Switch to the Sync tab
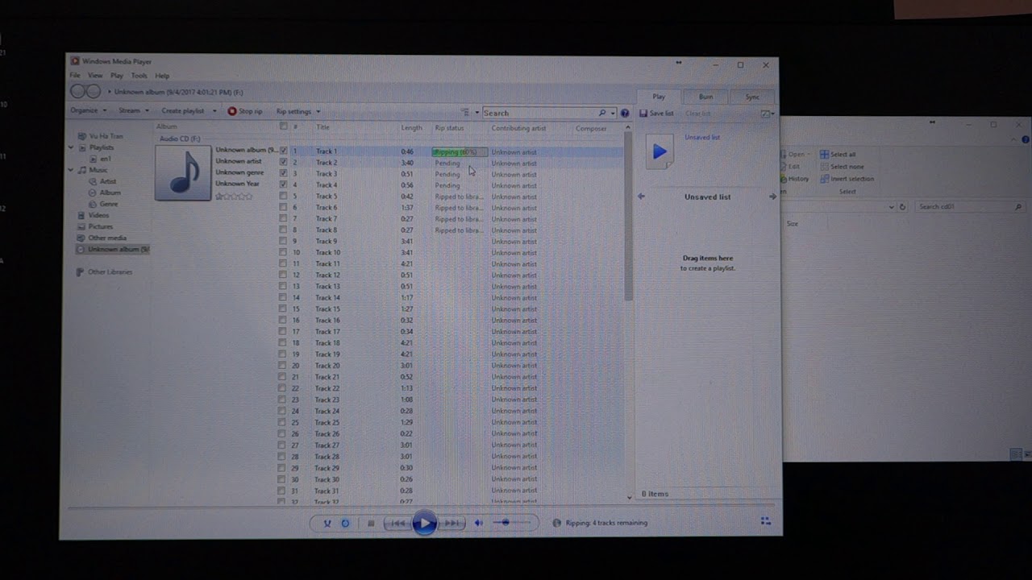The height and width of the screenshot is (580, 1032). (752, 97)
